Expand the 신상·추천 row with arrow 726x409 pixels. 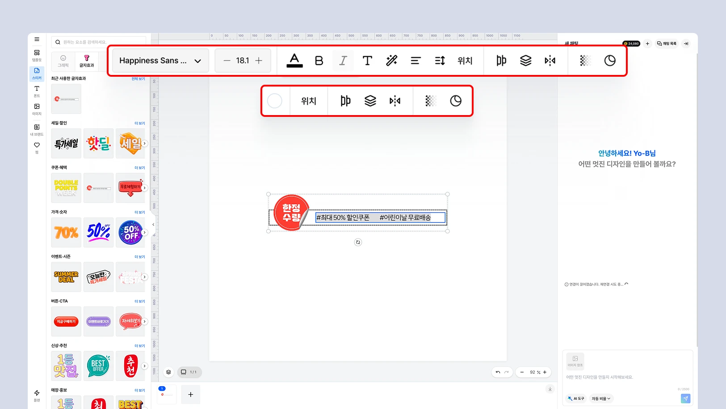144,366
